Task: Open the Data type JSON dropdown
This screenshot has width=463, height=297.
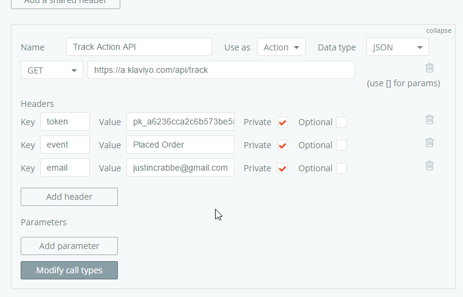Action: pyautogui.click(x=397, y=47)
